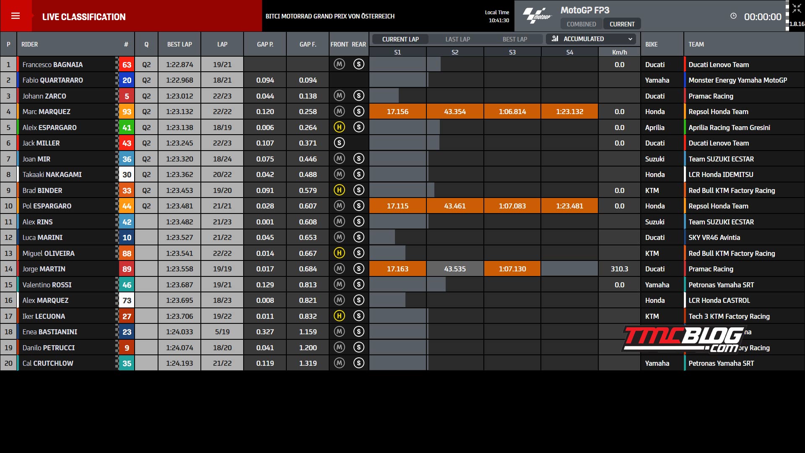Click the GAP F. column header
The height and width of the screenshot is (453, 805).
pyautogui.click(x=308, y=44)
